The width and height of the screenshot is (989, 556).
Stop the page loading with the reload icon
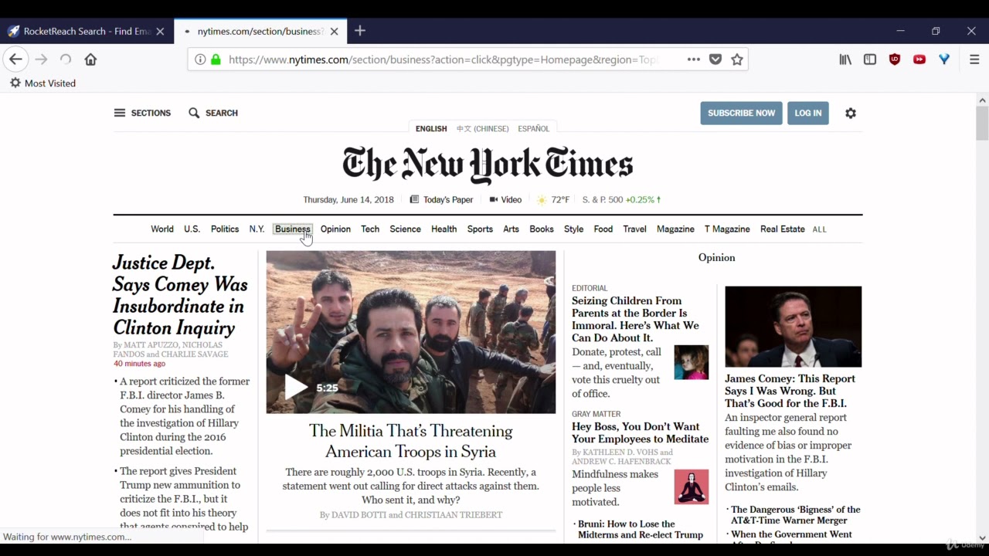tap(66, 59)
